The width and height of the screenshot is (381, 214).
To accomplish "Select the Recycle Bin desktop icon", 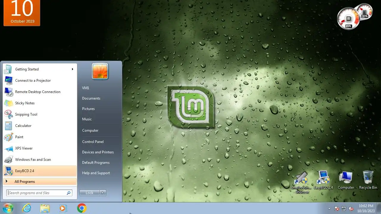I will [x=368, y=180].
